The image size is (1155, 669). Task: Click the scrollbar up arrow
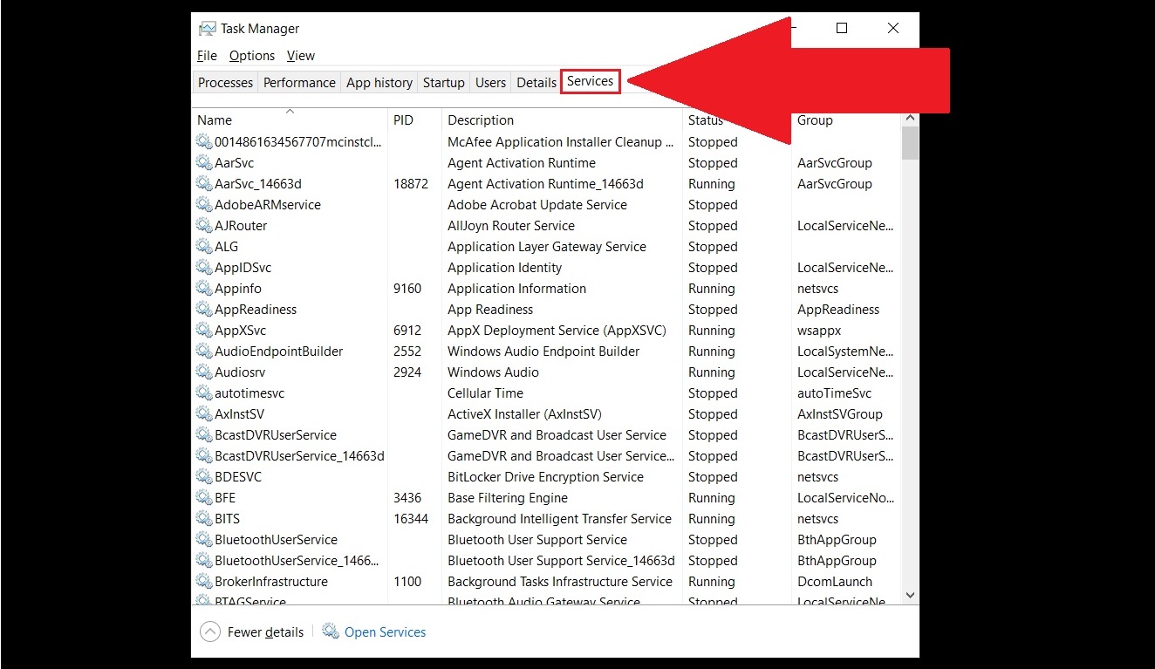point(910,118)
